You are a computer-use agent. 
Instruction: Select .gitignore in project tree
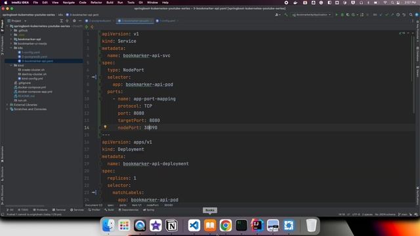click(x=25, y=83)
